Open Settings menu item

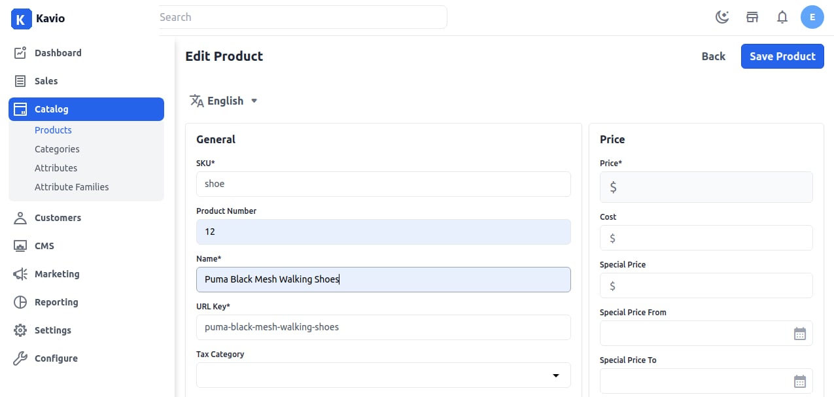(86, 330)
